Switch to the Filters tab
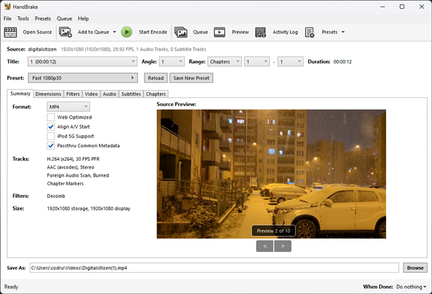The width and height of the screenshot is (432, 294). [73, 94]
